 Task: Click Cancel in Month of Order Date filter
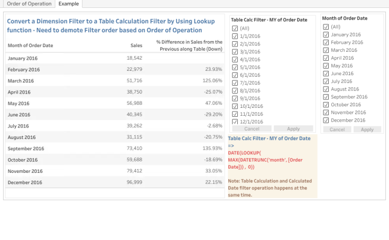tap(337, 130)
